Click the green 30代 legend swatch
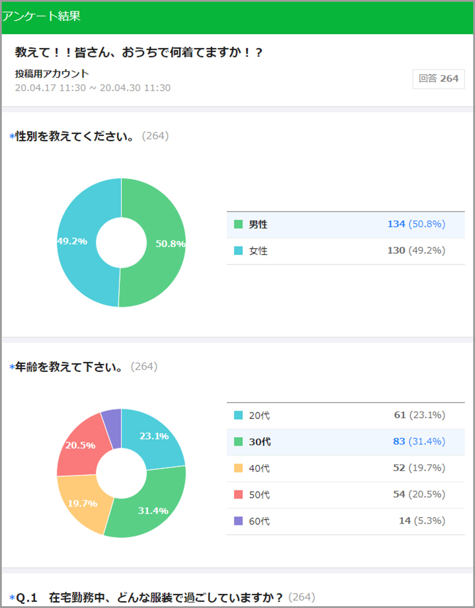The image size is (475, 608). pyautogui.click(x=238, y=442)
